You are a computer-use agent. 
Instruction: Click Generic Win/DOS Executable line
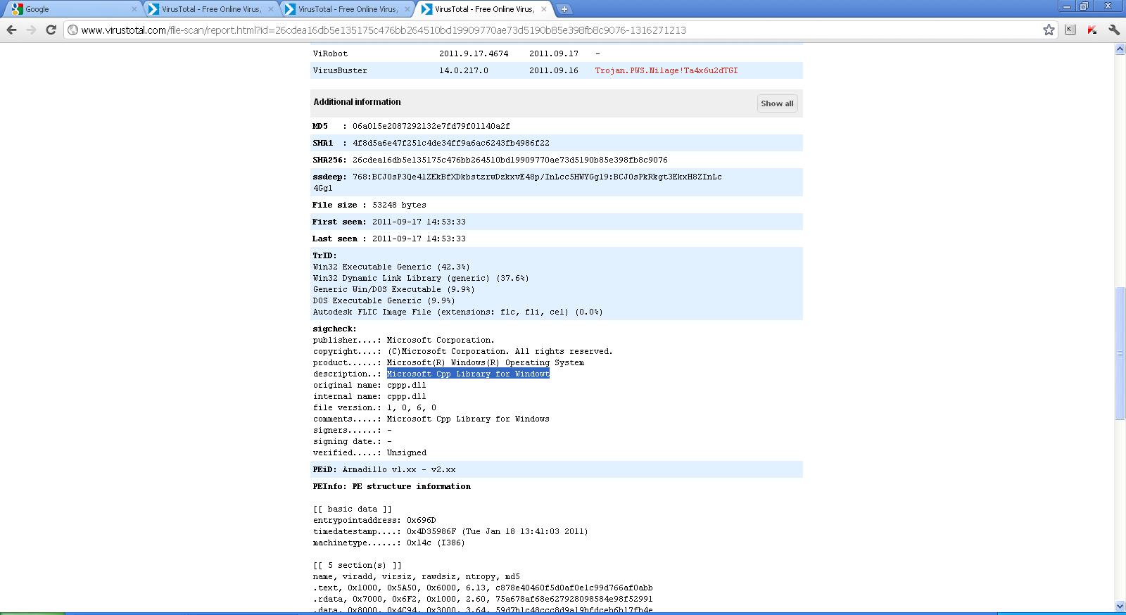pyautogui.click(x=394, y=289)
